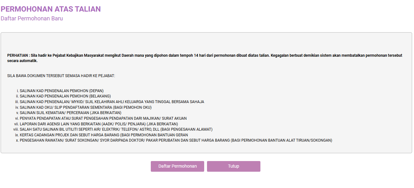Click the SILA BAWA DOKUMEN TERSEBUT line
414x188 pixels.
(61, 76)
